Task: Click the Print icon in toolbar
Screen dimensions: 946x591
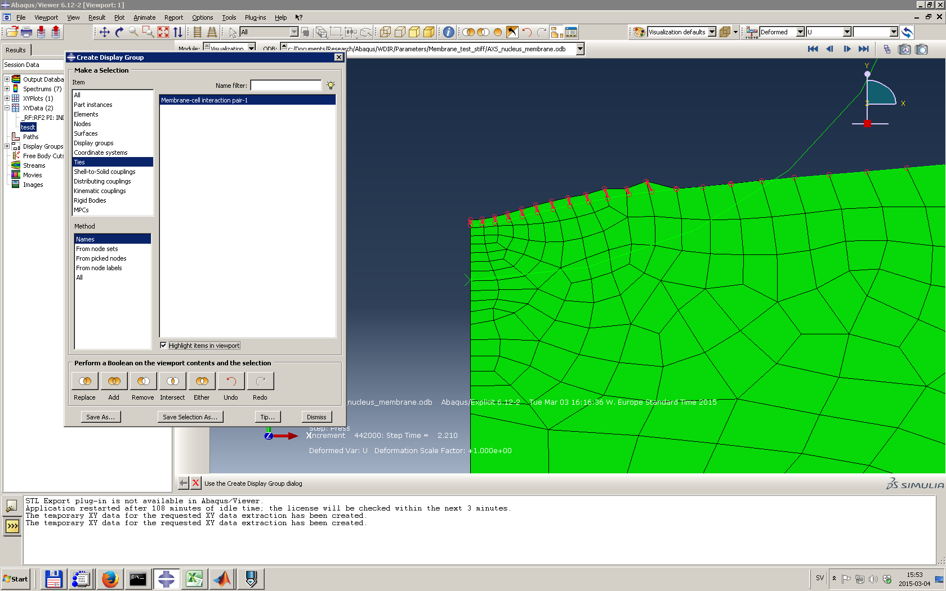Action: (x=26, y=32)
